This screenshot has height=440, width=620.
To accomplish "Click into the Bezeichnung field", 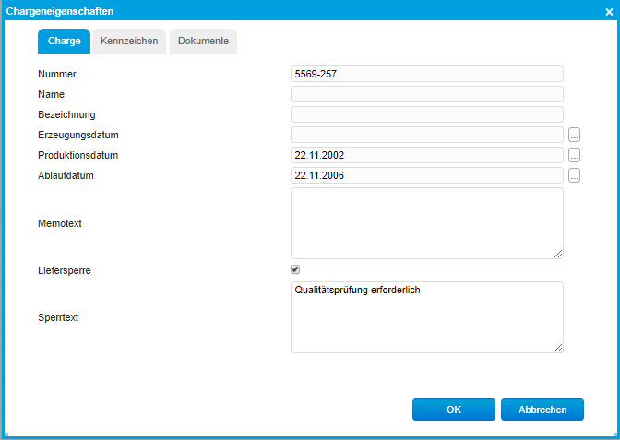I will pos(426,114).
